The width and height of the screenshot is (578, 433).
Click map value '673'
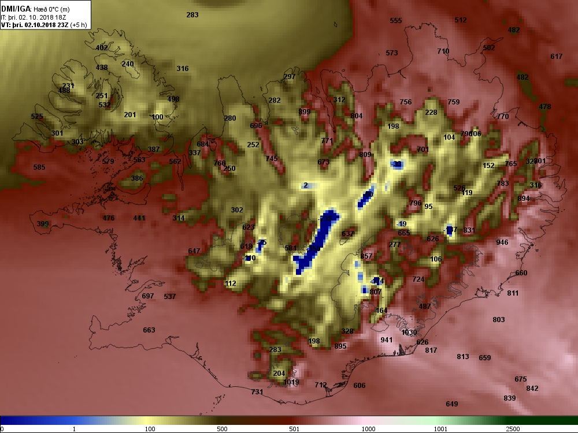point(324,162)
